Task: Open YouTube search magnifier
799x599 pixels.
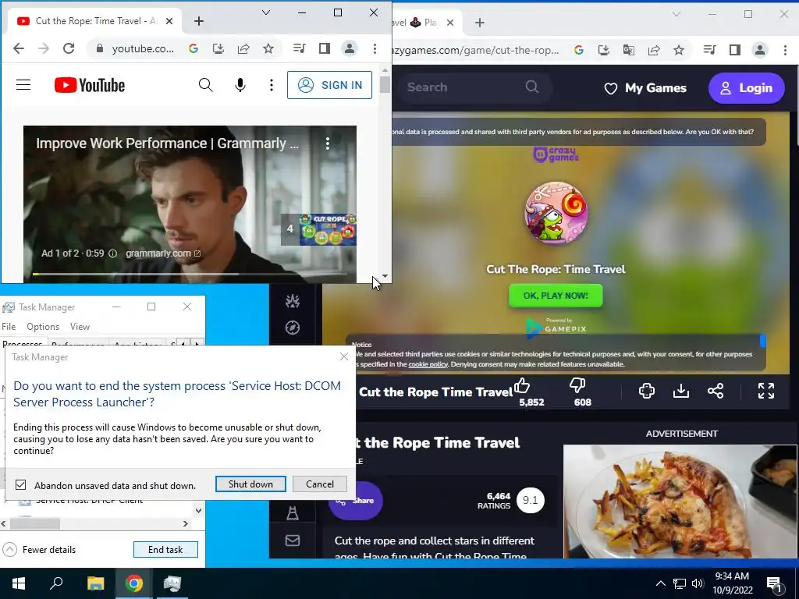Action: tap(205, 85)
